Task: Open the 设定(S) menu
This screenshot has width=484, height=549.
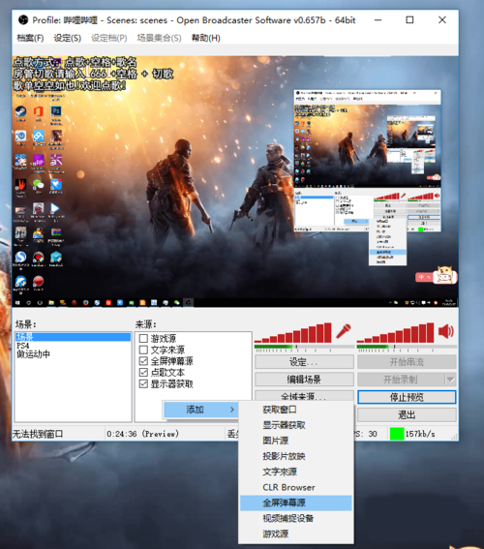Action: [x=67, y=38]
